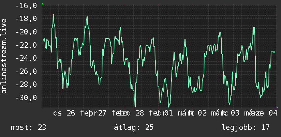Screen dimensions: 281x137
Task: Click the green arrow ending the x-axis
Action: (277, 107)
